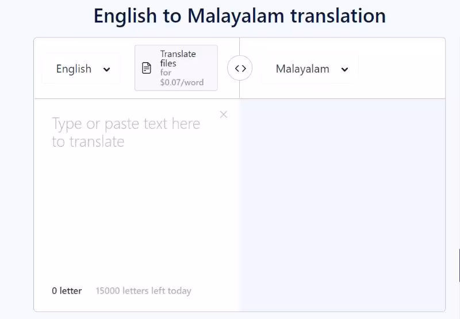Click the "15000 letters left today" label
The image size is (460, 319).
tap(143, 291)
